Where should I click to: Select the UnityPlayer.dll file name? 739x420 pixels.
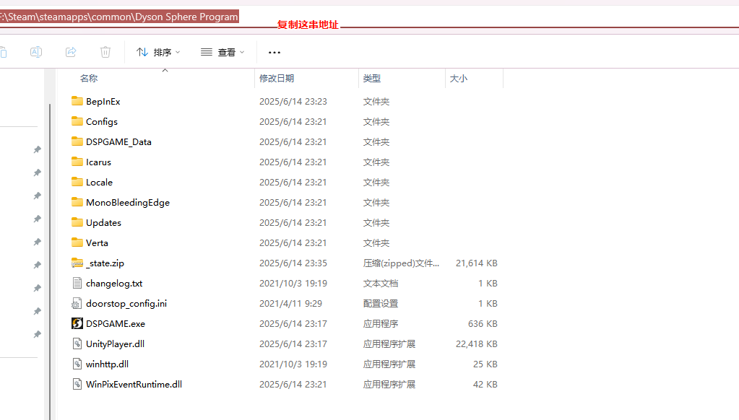tap(115, 344)
